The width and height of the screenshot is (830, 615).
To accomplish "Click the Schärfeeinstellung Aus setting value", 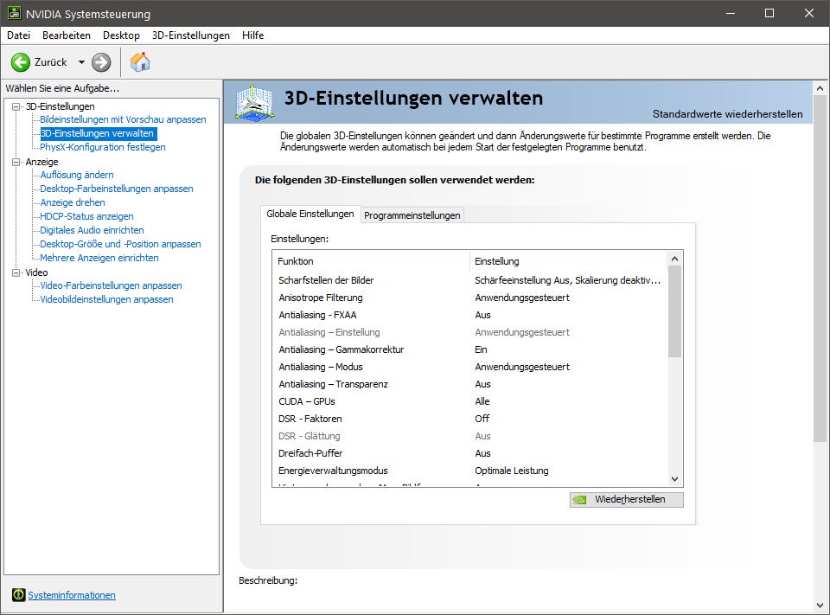I will point(567,280).
